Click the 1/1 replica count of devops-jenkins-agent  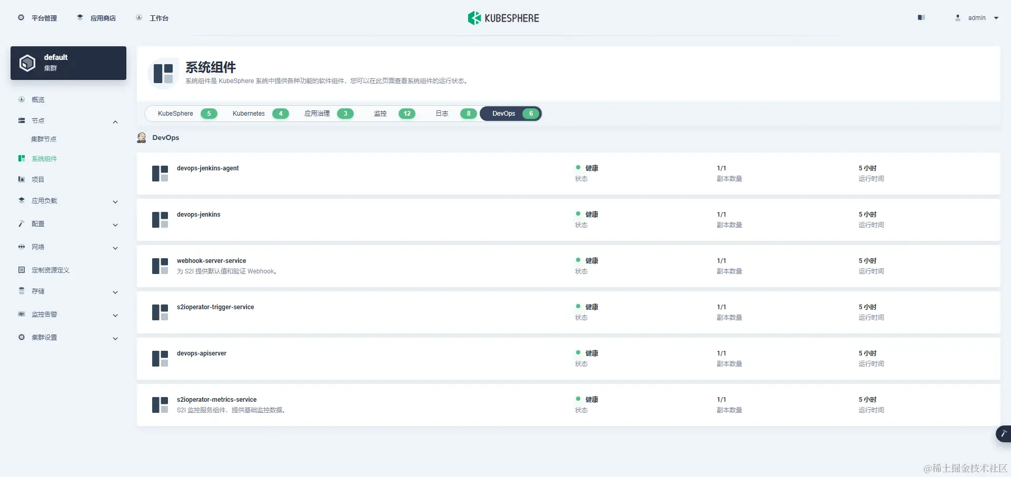point(721,168)
